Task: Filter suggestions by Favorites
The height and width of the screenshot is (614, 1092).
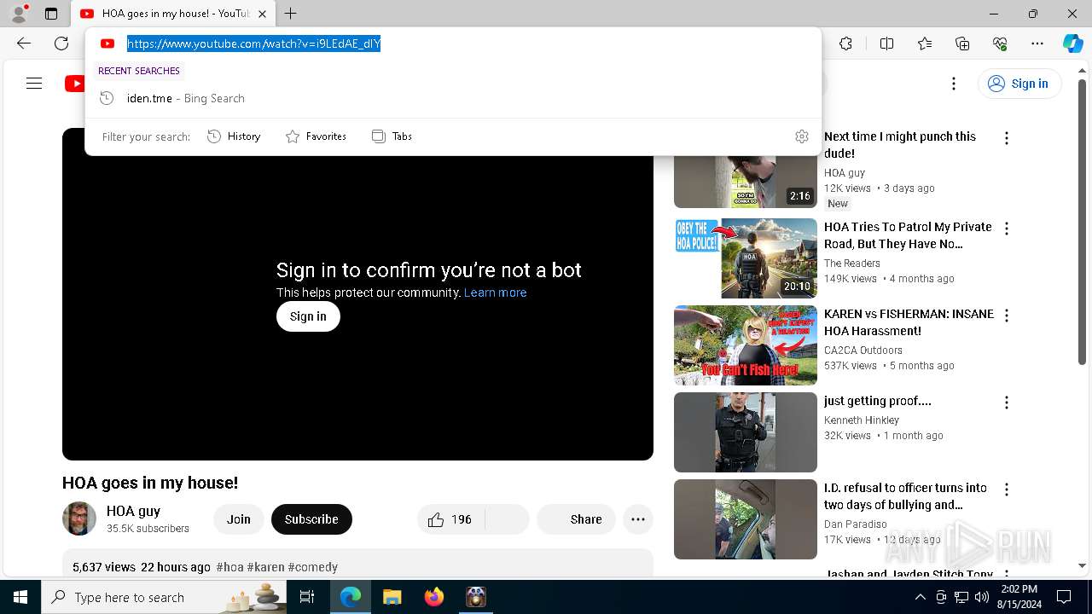Action: (317, 136)
